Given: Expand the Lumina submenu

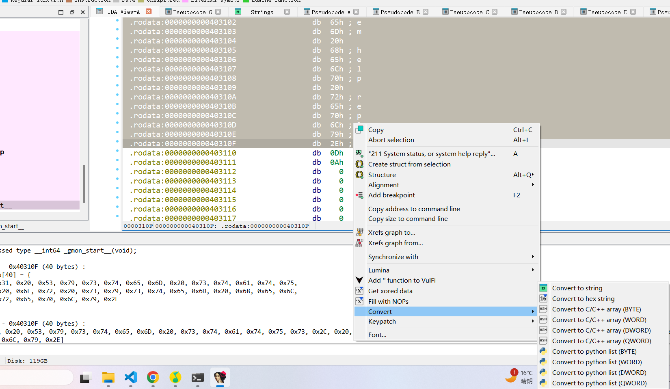Looking at the screenshot, I should (447, 270).
